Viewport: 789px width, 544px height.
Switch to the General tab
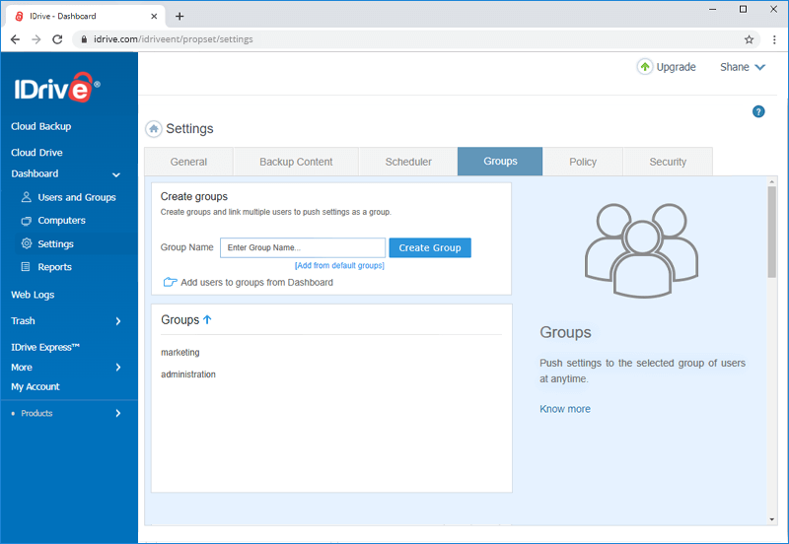[x=188, y=162]
